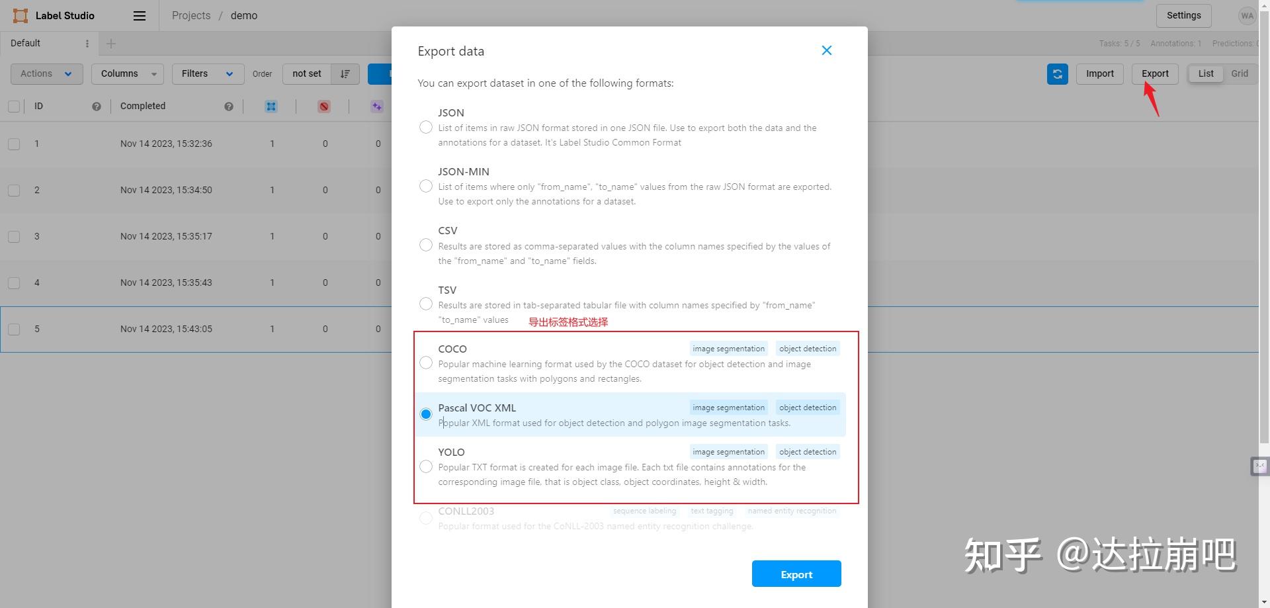Open the Actions dropdown
1270x608 pixels.
click(x=46, y=74)
